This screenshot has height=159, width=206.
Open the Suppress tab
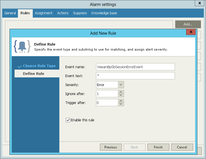pyautogui.click(x=80, y=13)
